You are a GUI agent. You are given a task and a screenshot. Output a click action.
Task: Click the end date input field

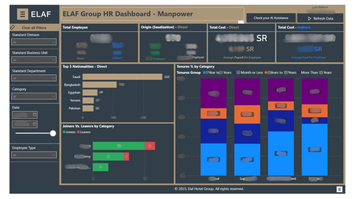(x=24, y=124)
